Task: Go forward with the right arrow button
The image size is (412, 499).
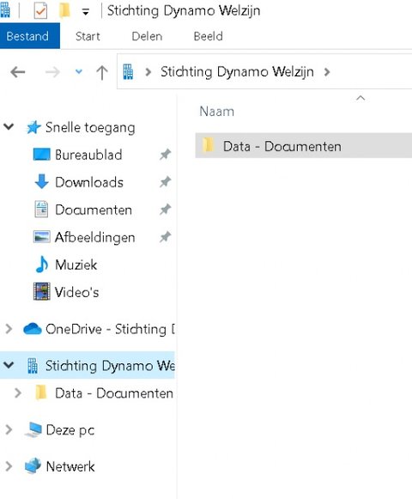Action: click(x=52, y=72)
